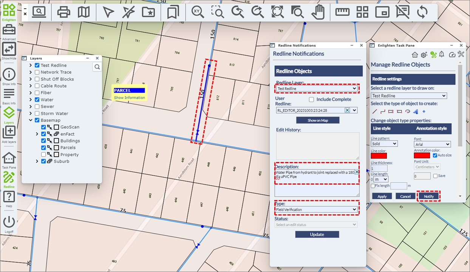Collapse the Basemap layer group
The height and width of the screenshot is (272, 470).
[31, 121]
